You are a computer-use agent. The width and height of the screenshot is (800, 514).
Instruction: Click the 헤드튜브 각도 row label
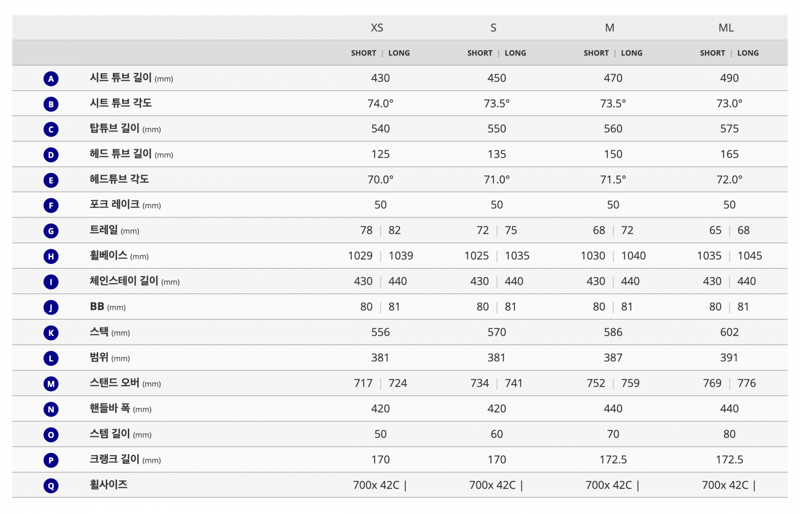(119, 179)
